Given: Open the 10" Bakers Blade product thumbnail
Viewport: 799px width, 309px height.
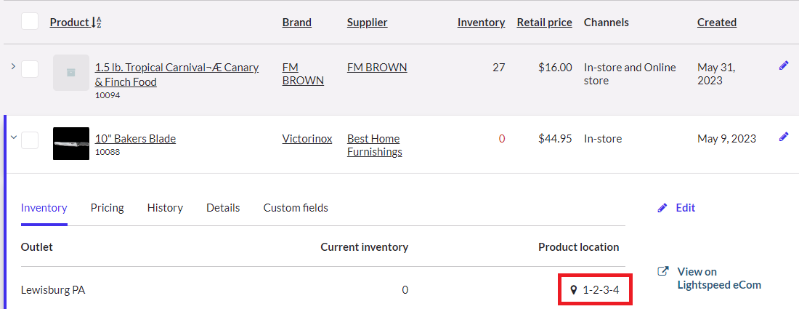Looking at the screenshot, I should [x=71, y=143].
